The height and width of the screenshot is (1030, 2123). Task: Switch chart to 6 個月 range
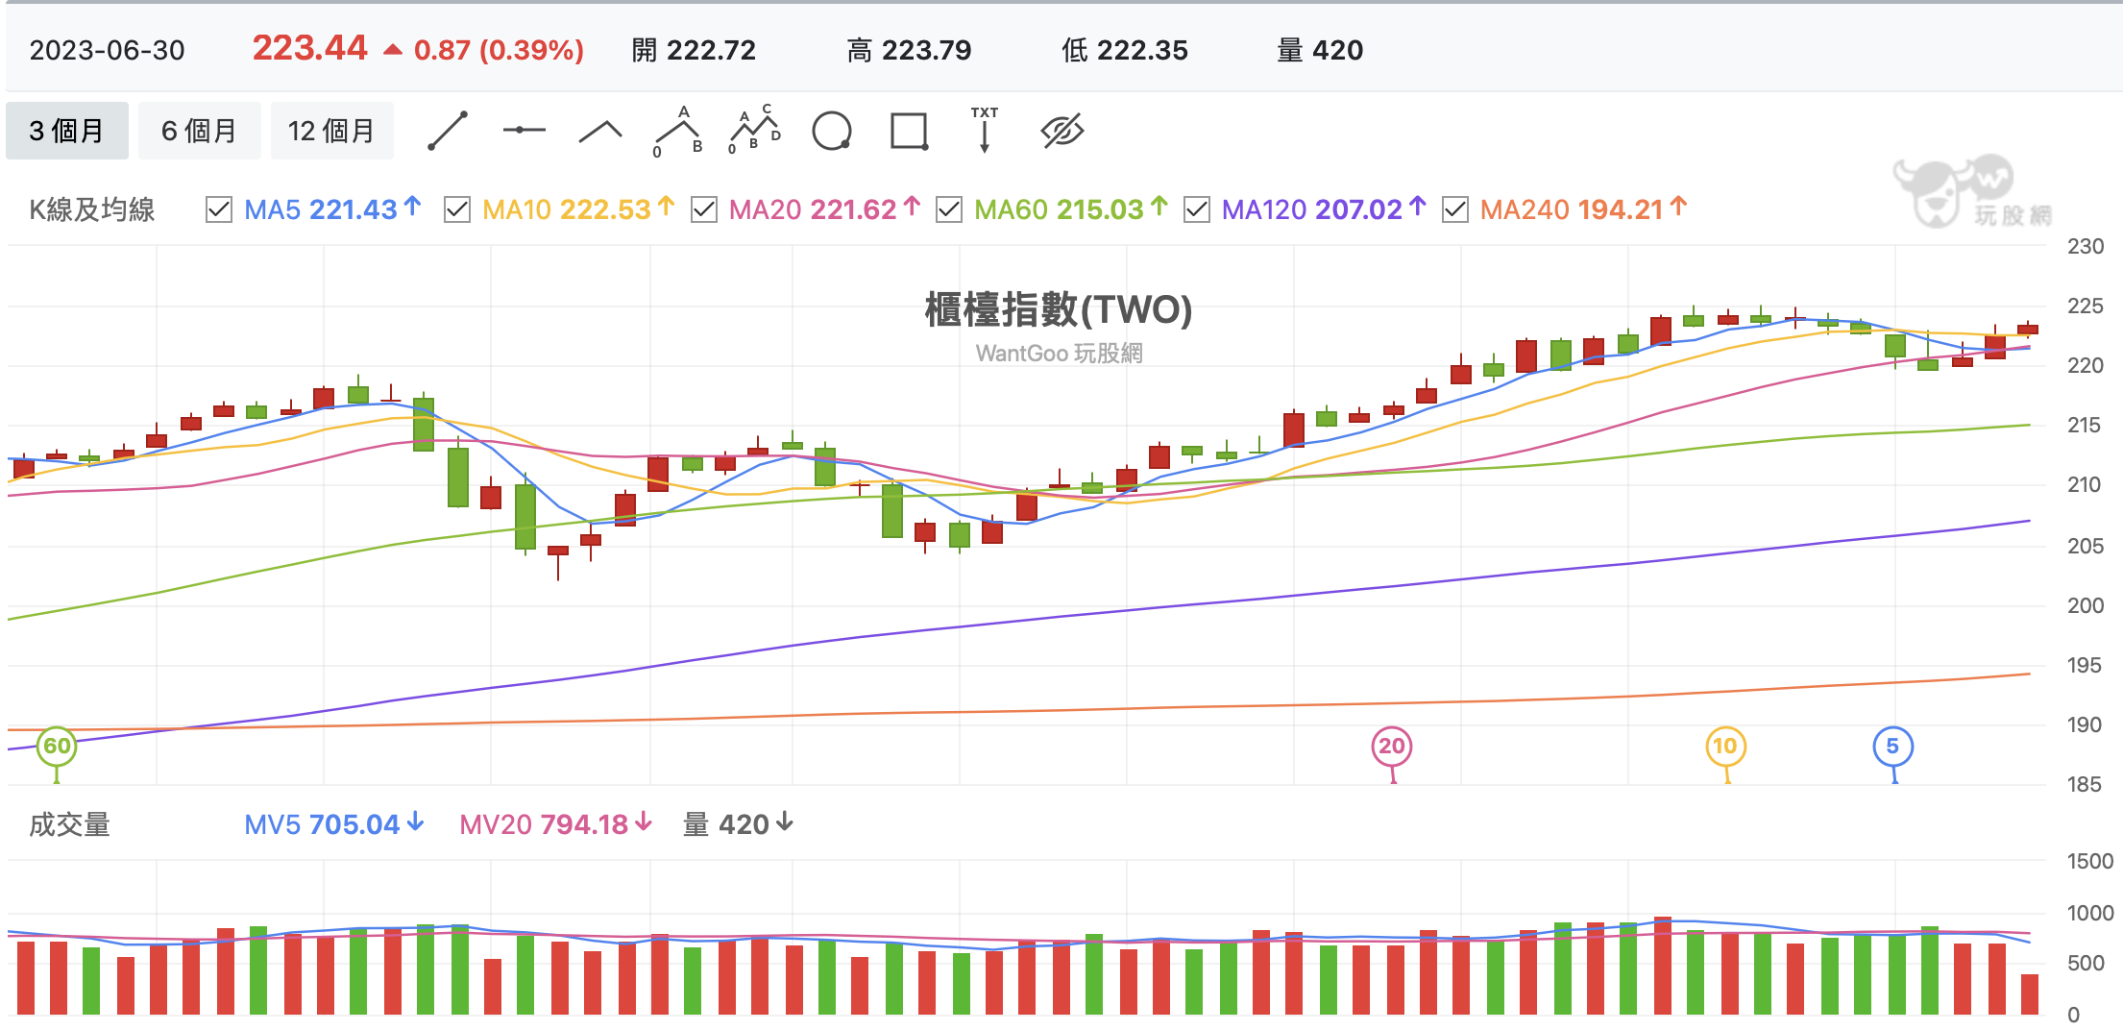click(x=199, y=131)
